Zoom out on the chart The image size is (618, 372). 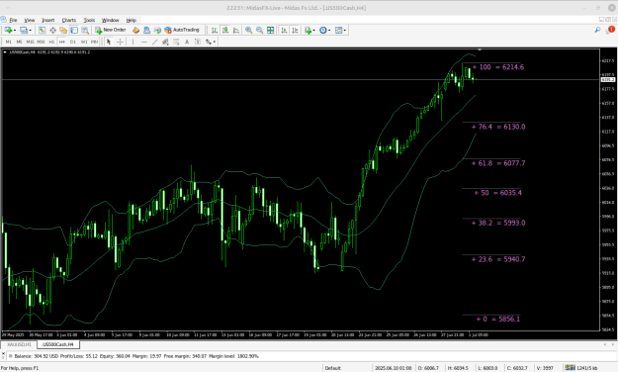(259, 30)
